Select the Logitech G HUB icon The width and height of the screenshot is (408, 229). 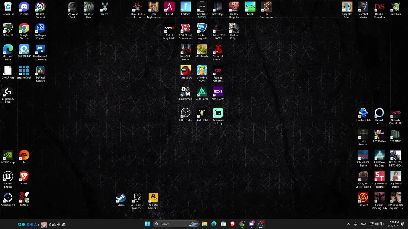click(x=8, y=95)
